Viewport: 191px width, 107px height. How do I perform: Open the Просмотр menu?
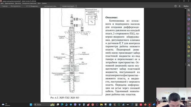pos(18,3)
